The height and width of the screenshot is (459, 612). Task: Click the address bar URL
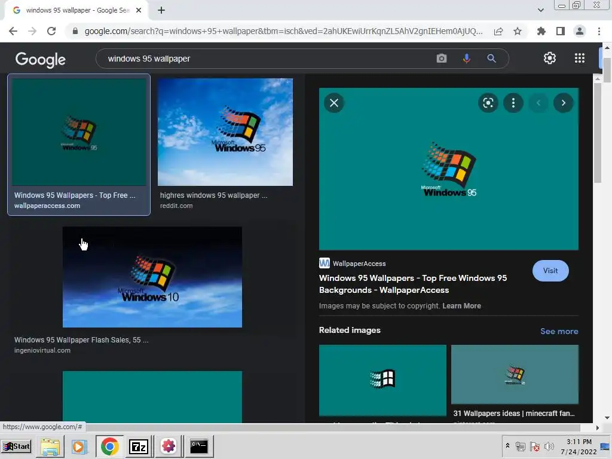coord(283,31)
